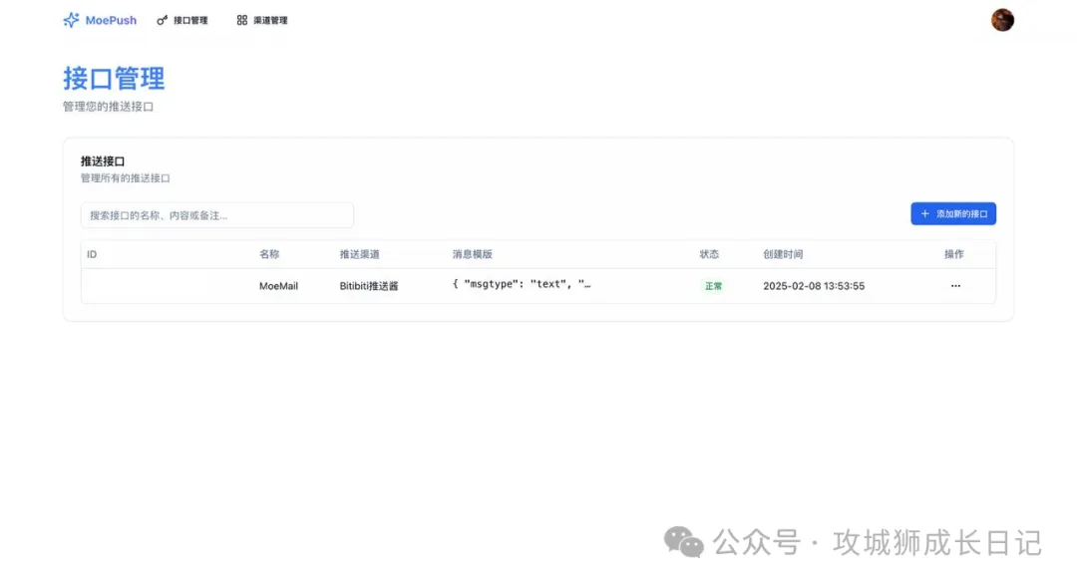
Task: Click the ID column header
Action: (92, 254)
